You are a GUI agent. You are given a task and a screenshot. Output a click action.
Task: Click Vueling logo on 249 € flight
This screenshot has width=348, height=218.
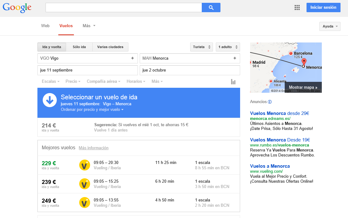point(85,202)
